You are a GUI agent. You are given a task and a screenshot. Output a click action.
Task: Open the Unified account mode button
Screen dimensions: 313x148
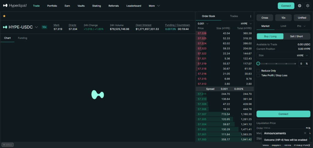(x=302, y=18)
